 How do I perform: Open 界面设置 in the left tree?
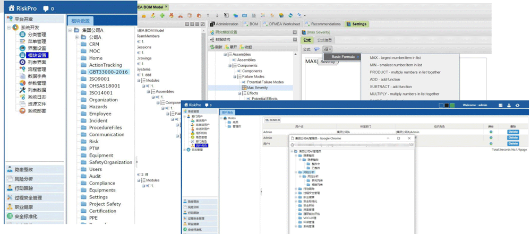(x=37, y=48)
